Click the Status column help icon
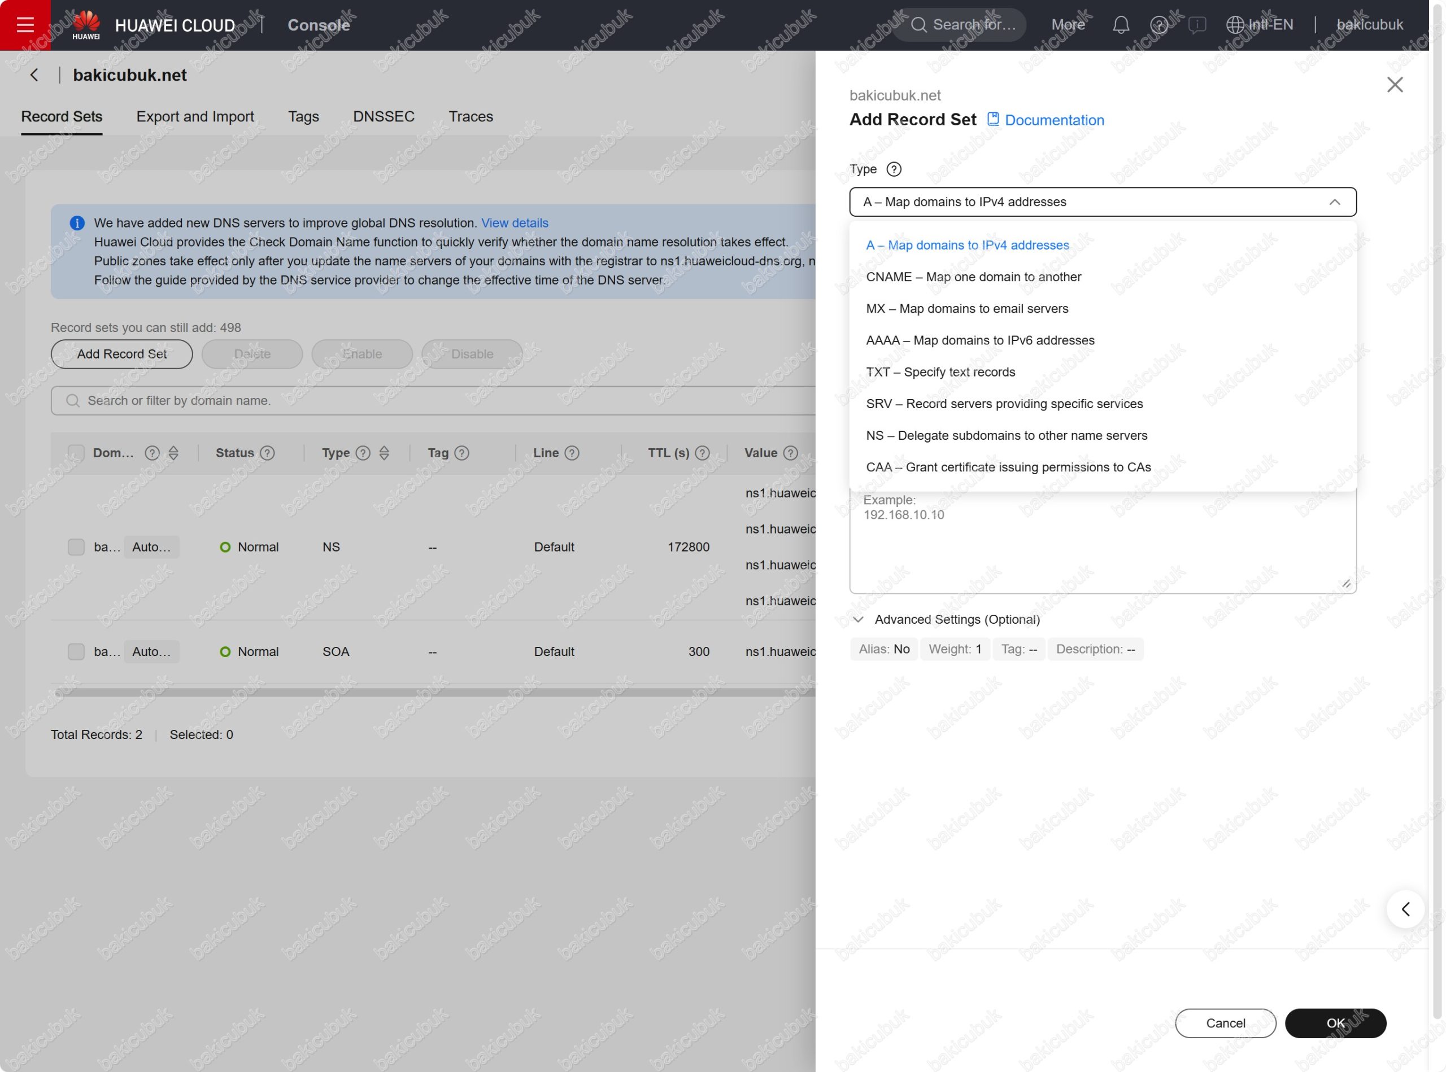This screenshot has height=1072, width=1446. point(268,453)
